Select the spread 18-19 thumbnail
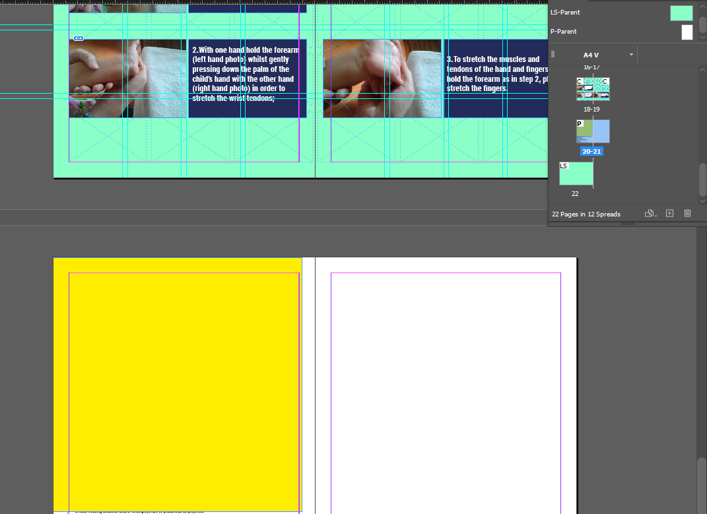Viewport: 707px width, 514px height. coord(592,88)
